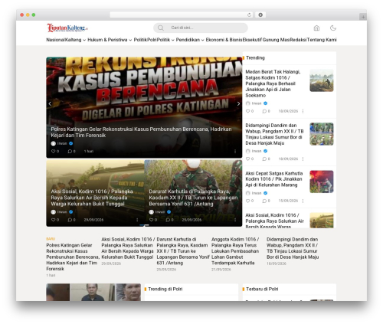
Task: Open comments on Aksi Sosial Air Bersih card
Action: tap(70, 220)
